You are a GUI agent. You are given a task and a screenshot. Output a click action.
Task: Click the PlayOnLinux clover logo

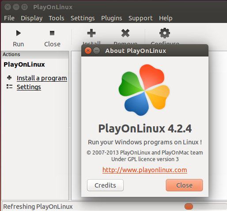[x=144, y=90]
